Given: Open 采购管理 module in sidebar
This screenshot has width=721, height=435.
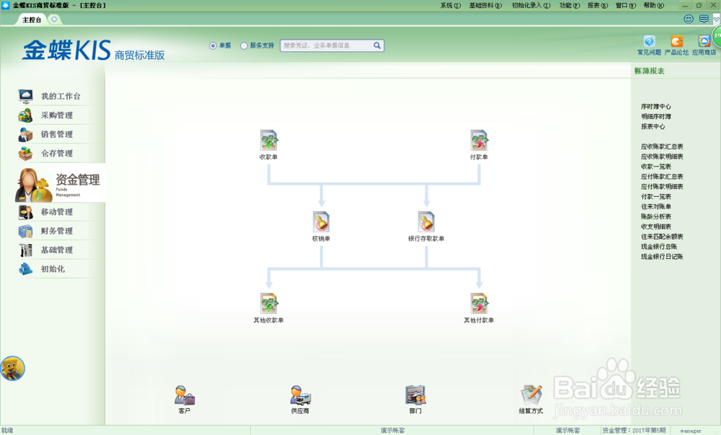Looking at the screenshot, I should tap(56, 115).
